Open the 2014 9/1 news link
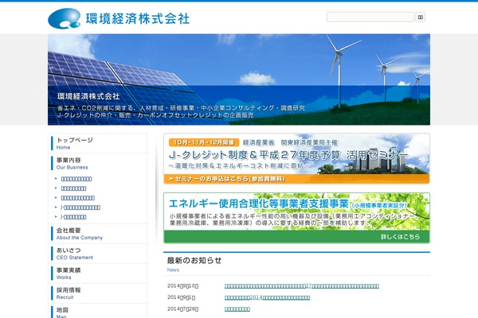Image resolution: width=478 pixels, height=318 pixels. click(267, 297)
